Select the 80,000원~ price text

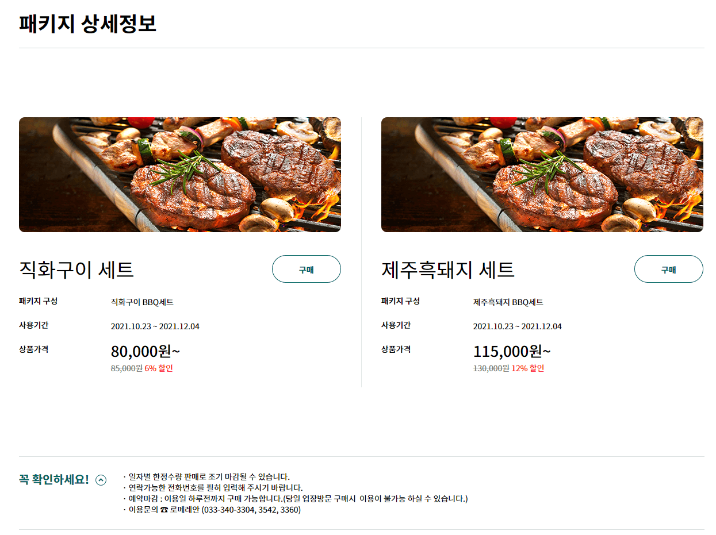[146, 351]
